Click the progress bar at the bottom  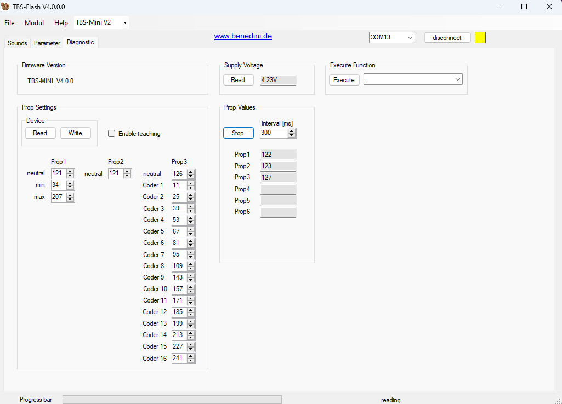point(172,400)
